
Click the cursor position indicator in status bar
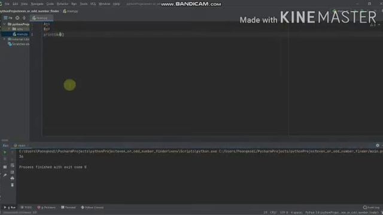click(x=265, y=213)
